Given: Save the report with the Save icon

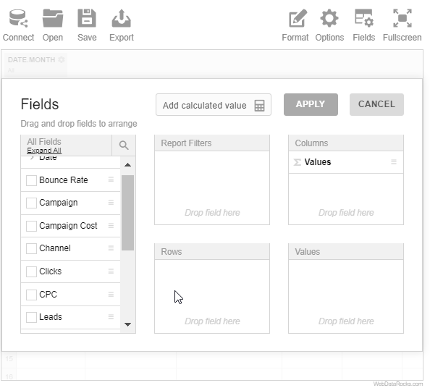Looking at the screenshot, I should [x=87, y=18].
